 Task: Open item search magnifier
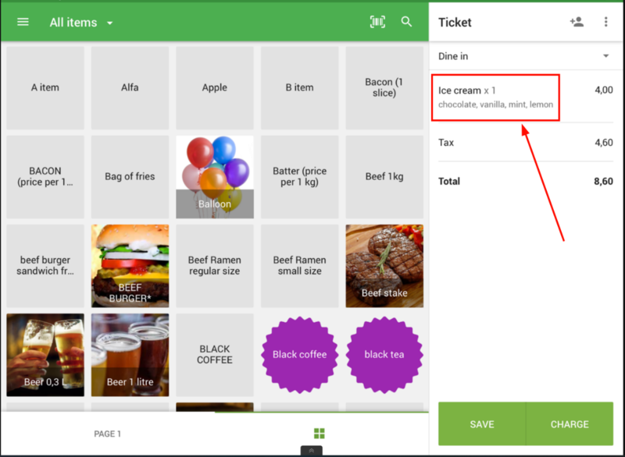pos(406,22)
